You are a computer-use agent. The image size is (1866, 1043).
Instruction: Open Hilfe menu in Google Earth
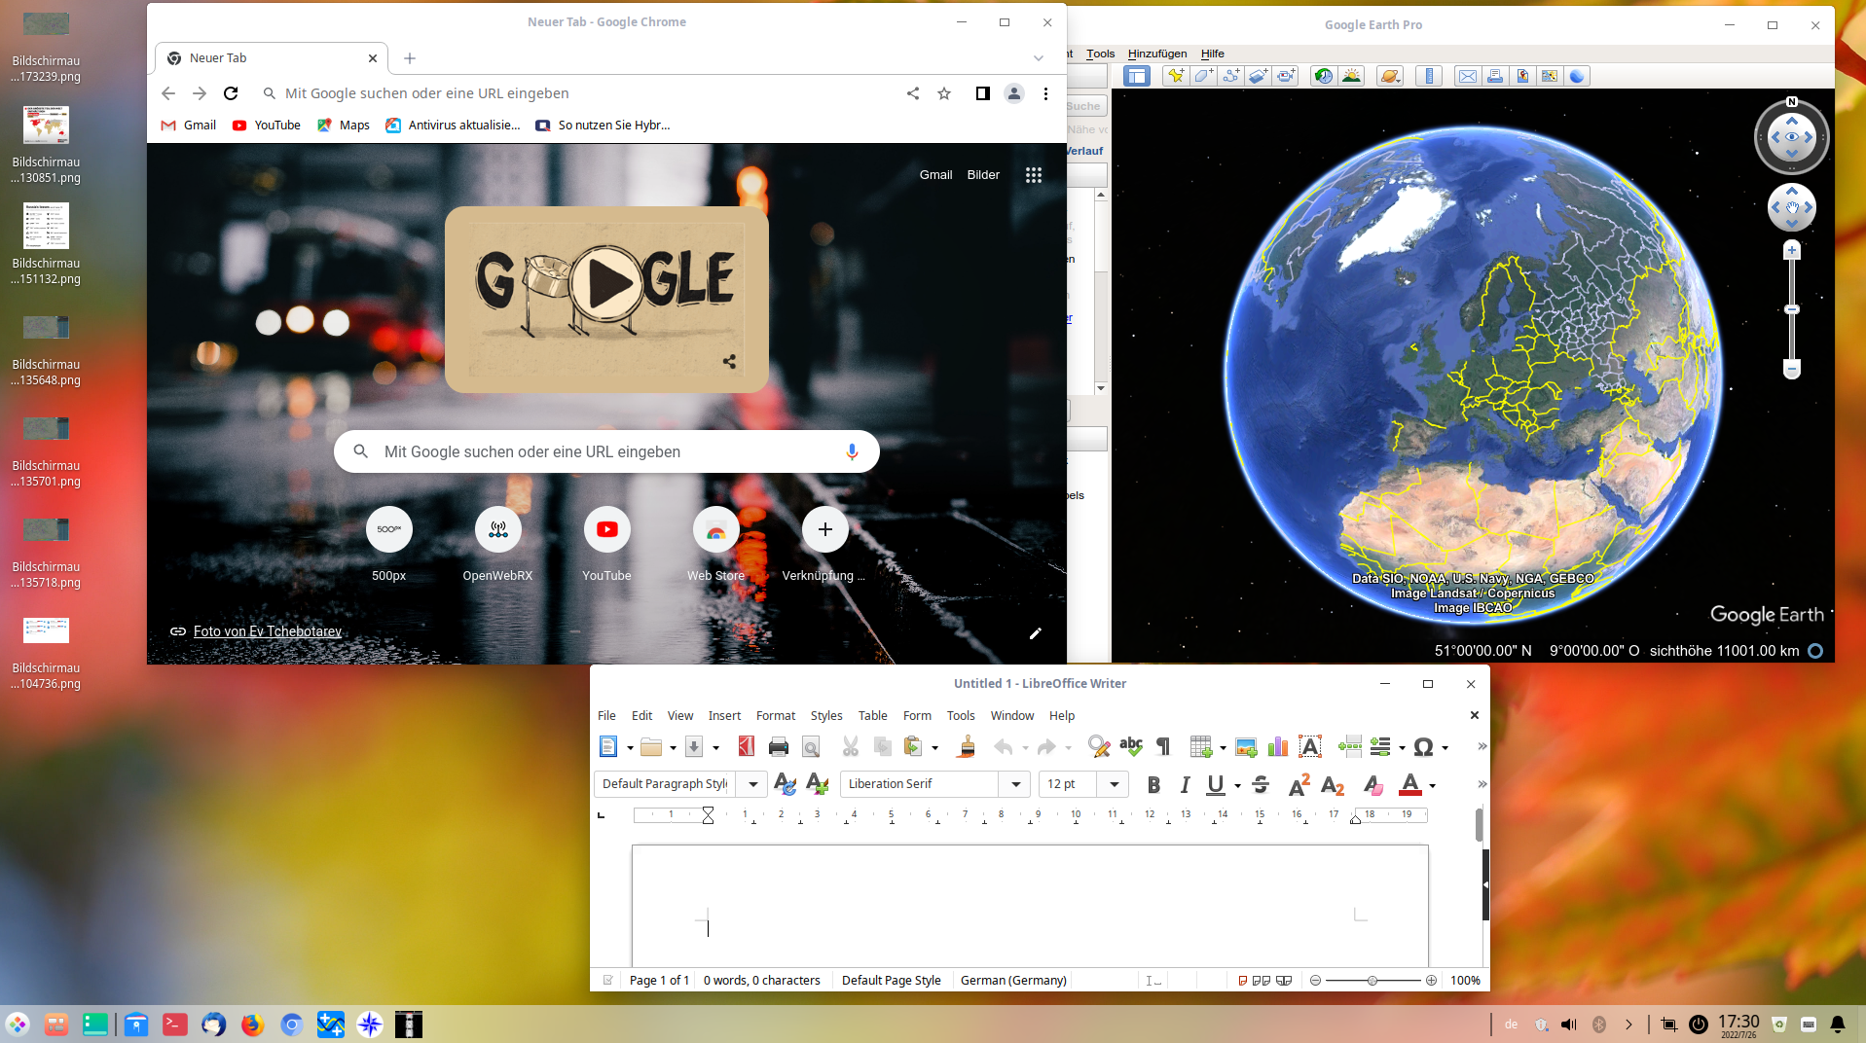1212,54
